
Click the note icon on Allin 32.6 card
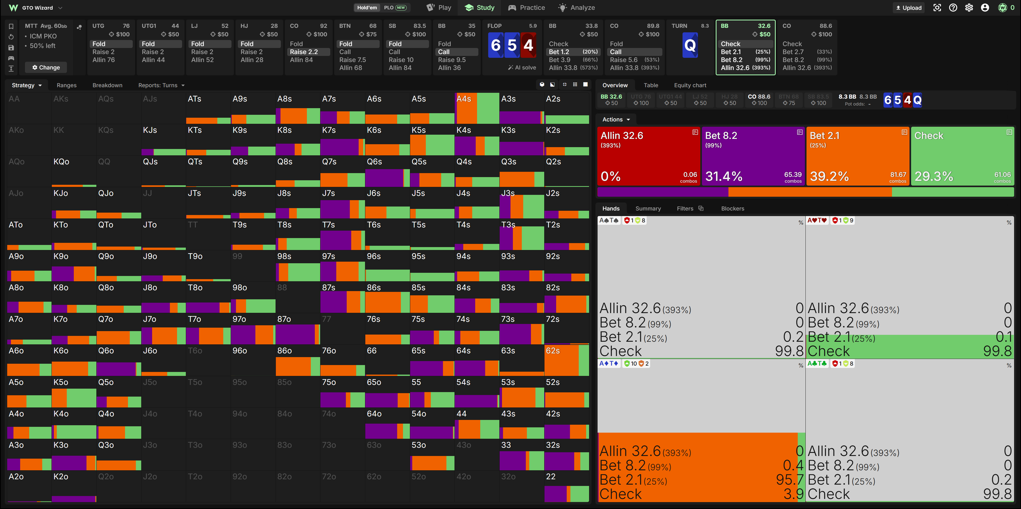695,132
